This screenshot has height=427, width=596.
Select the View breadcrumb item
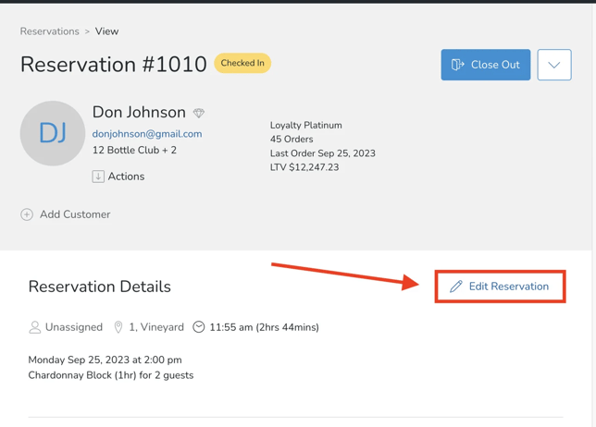(106, 31)
